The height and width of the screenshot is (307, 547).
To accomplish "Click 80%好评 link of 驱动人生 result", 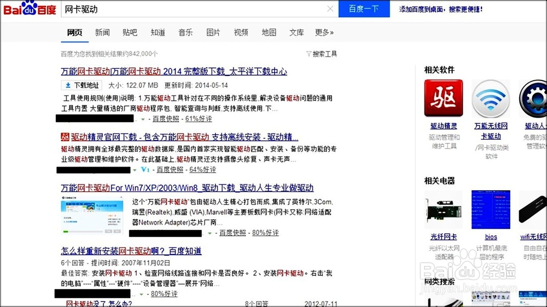I will tap(265, 233).
